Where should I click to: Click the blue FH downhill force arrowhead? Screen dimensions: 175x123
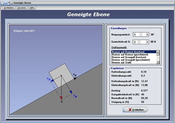52,81
